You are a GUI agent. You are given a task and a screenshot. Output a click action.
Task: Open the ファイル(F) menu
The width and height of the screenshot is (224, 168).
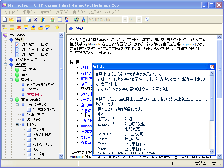tap(11, 12)
